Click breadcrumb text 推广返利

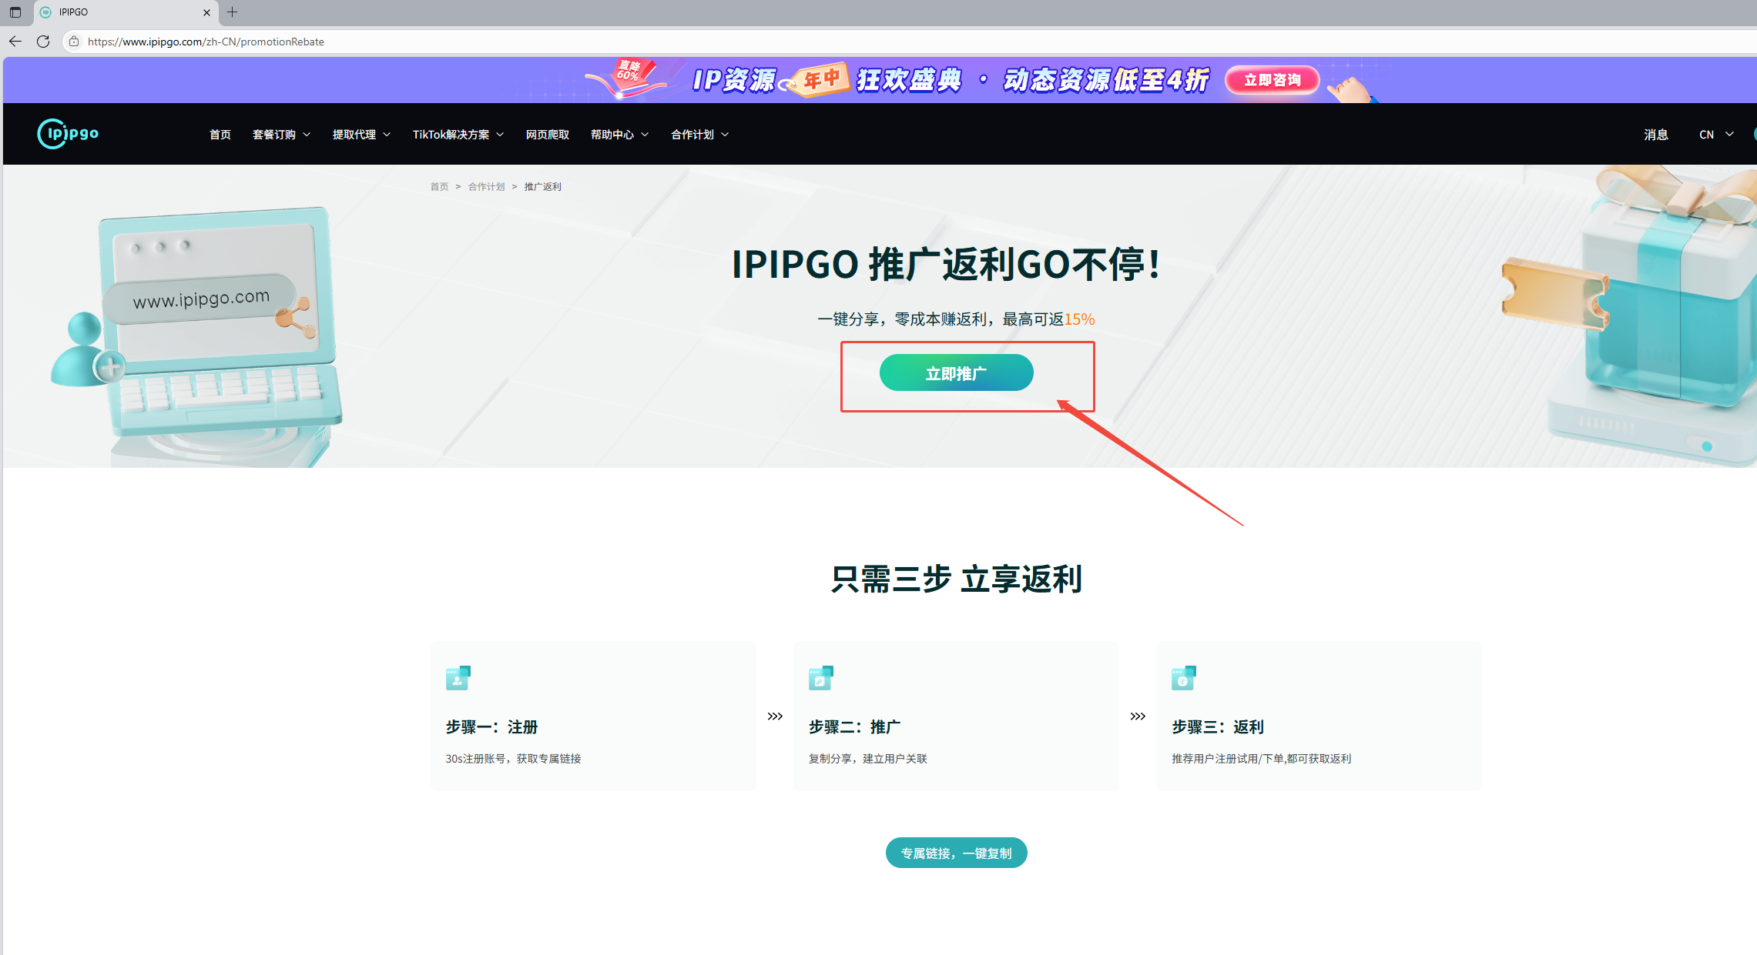[543, 187]
